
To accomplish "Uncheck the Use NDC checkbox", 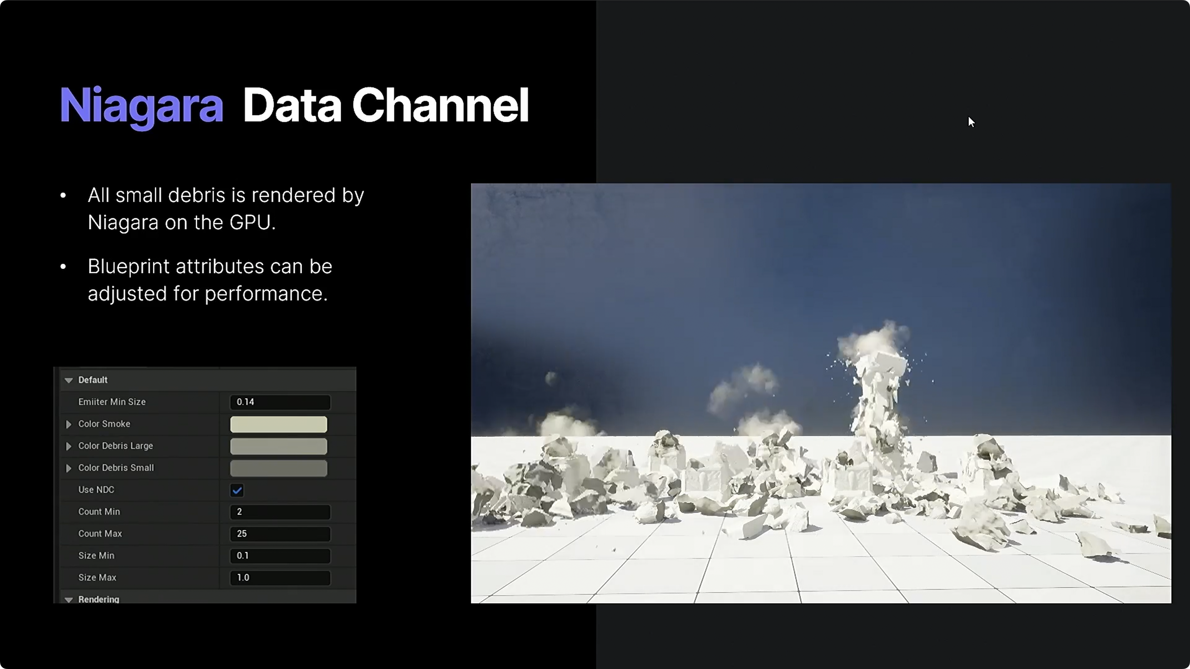I will tap(237, 490).
